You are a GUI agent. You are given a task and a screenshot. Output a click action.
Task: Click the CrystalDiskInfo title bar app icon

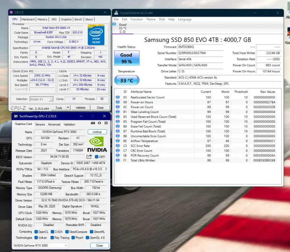[x=116, y=13]
